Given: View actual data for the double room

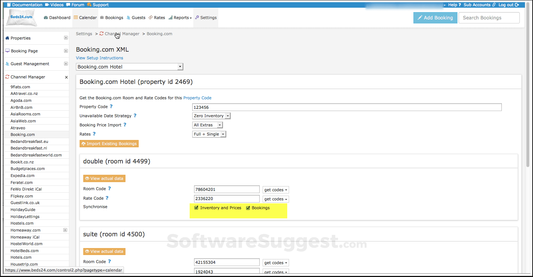Looking at the screenshot, I should 104,178.
